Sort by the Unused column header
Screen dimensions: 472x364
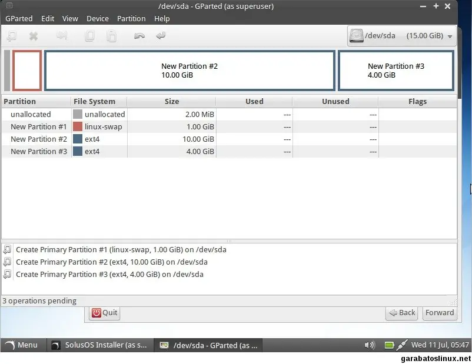(x=335, y=102)
